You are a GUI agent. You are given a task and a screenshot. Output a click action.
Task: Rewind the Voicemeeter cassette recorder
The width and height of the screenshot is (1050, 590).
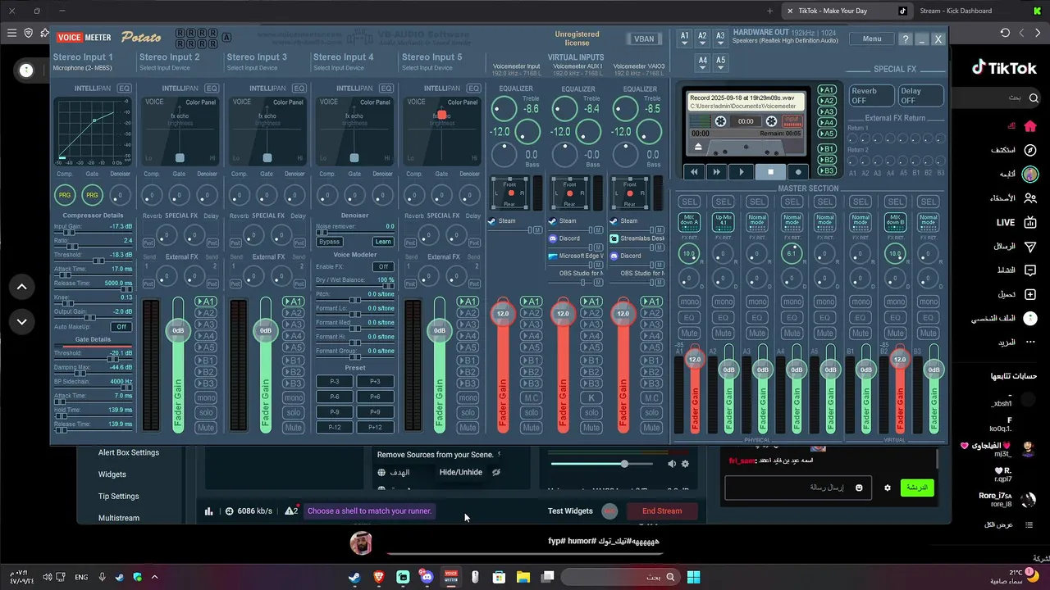tap(694, 172)
